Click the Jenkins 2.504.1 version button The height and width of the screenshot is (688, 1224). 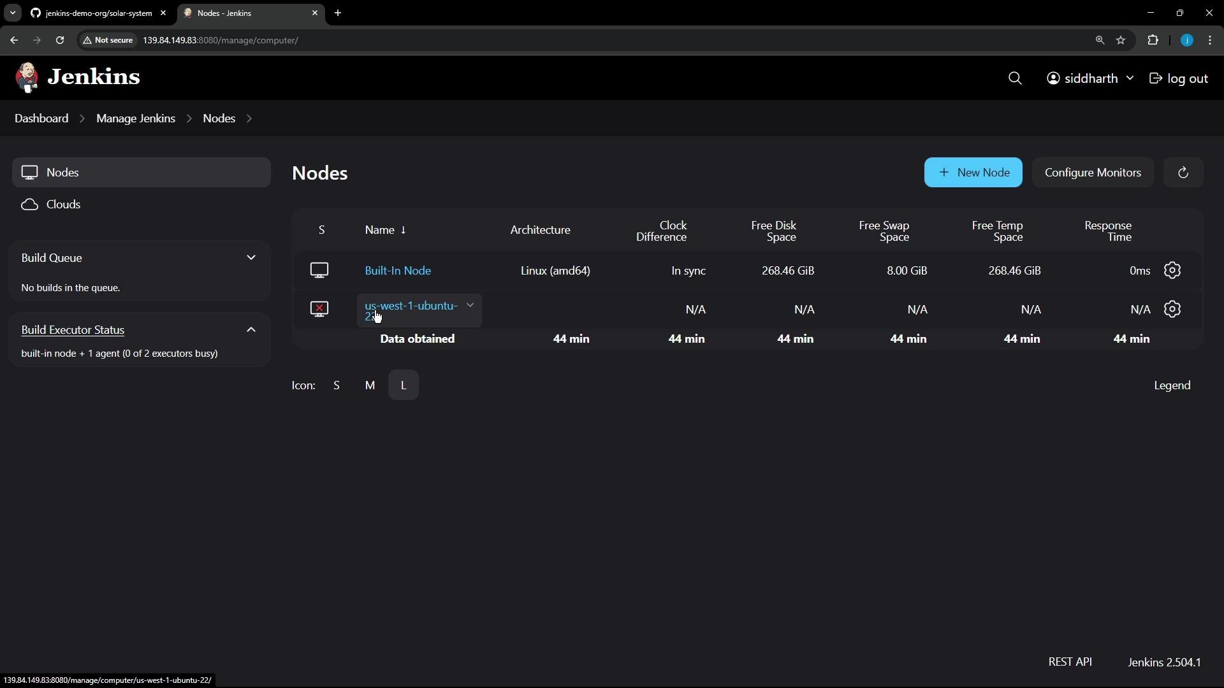click(1164, 663)
